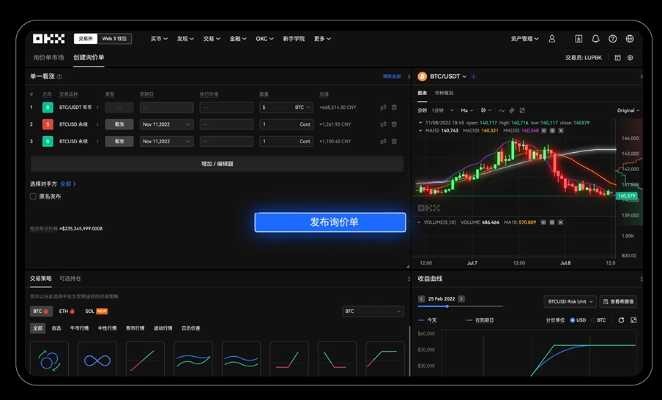The width and height of the screenshot is (662, 400).
Task: Click the B direction badge in row 1
Action: [x=48, y=107]
